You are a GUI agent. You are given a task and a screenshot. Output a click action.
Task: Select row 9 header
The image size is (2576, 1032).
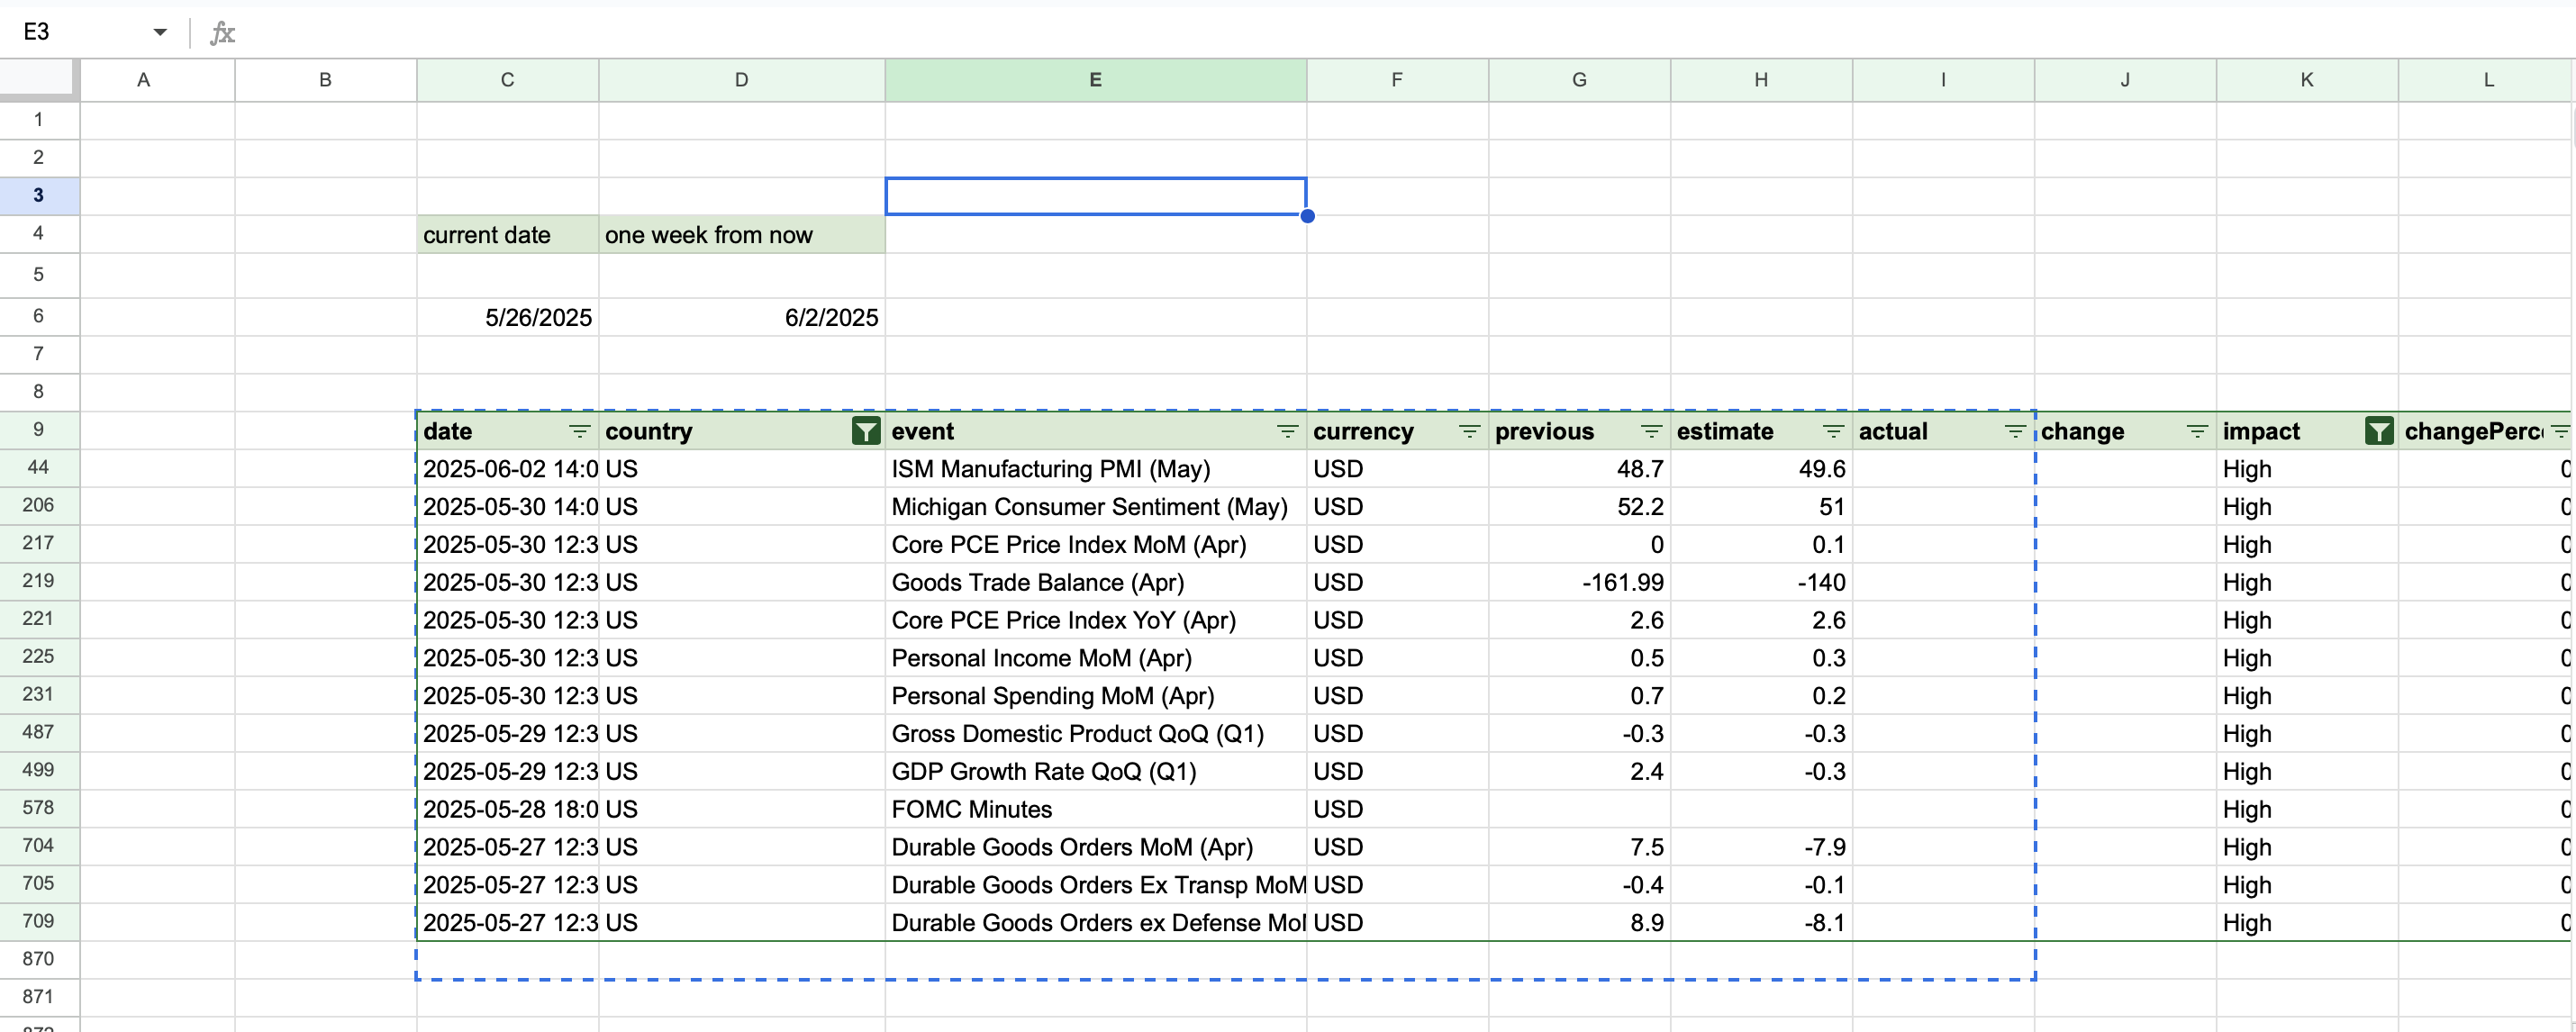coord(39,430)
